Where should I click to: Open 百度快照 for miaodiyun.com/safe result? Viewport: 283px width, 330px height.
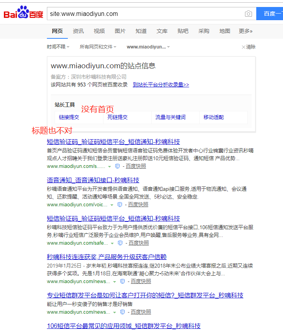tap(139, 243)
